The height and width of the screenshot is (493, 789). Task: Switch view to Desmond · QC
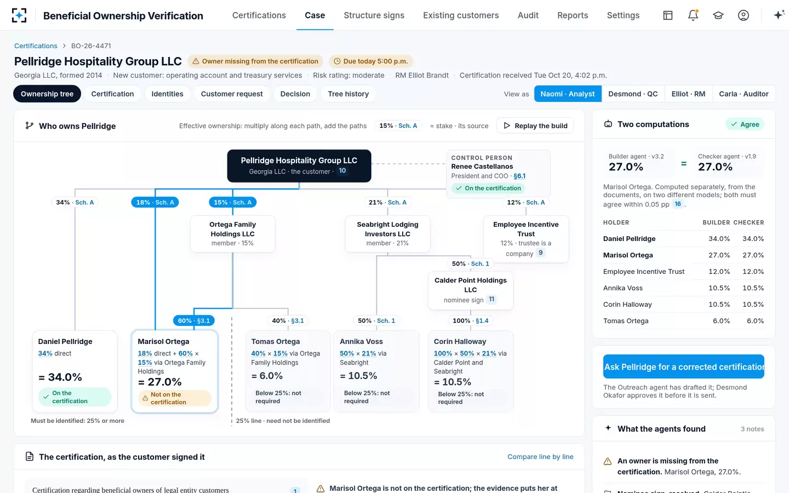pos(633,94)
